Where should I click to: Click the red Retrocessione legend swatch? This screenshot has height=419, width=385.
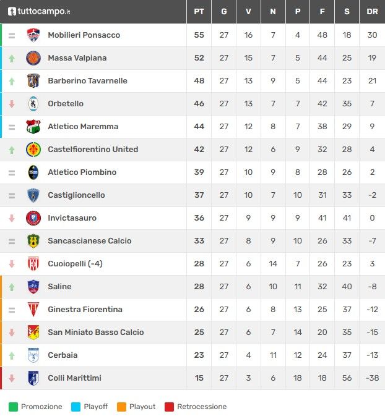click(169, 407)
